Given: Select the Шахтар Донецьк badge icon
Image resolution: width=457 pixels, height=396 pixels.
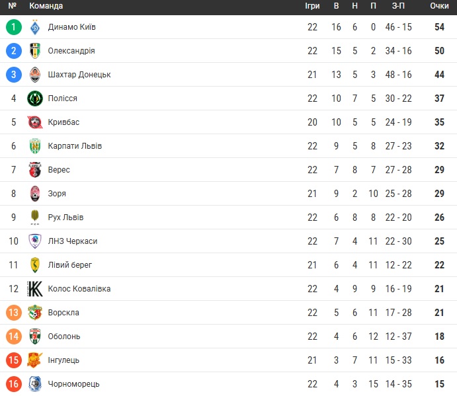Looking at the screenshot, I should coord(35,75).
